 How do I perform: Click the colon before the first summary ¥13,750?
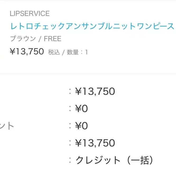coord(70,92)
